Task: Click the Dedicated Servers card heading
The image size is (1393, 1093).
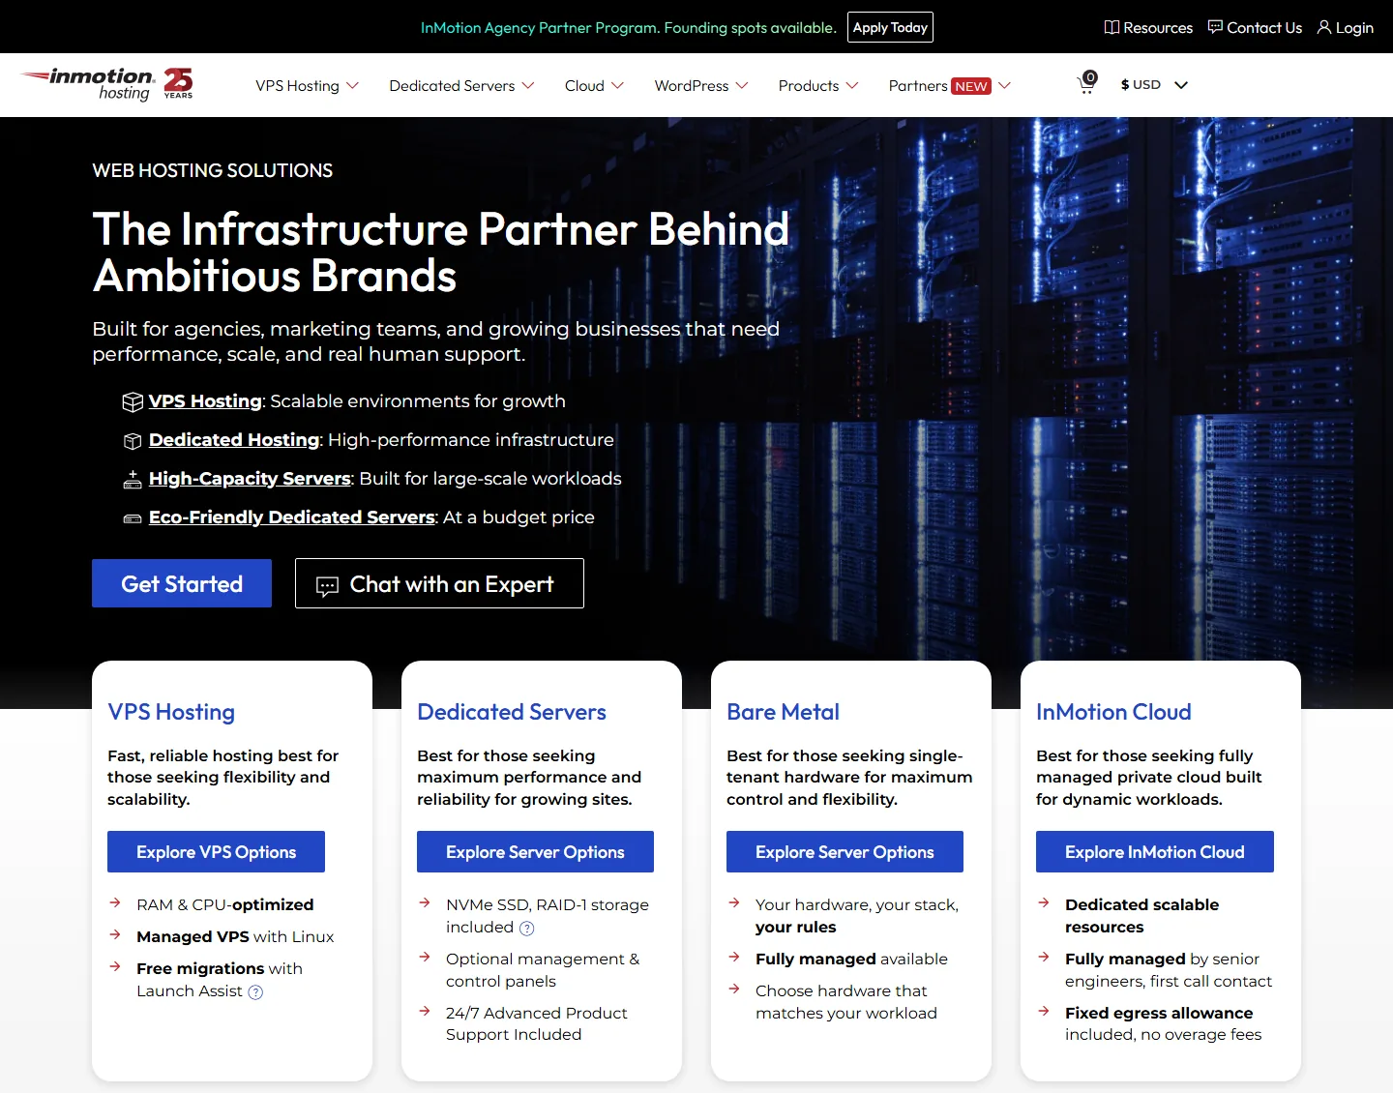Action: click(512, 712)
